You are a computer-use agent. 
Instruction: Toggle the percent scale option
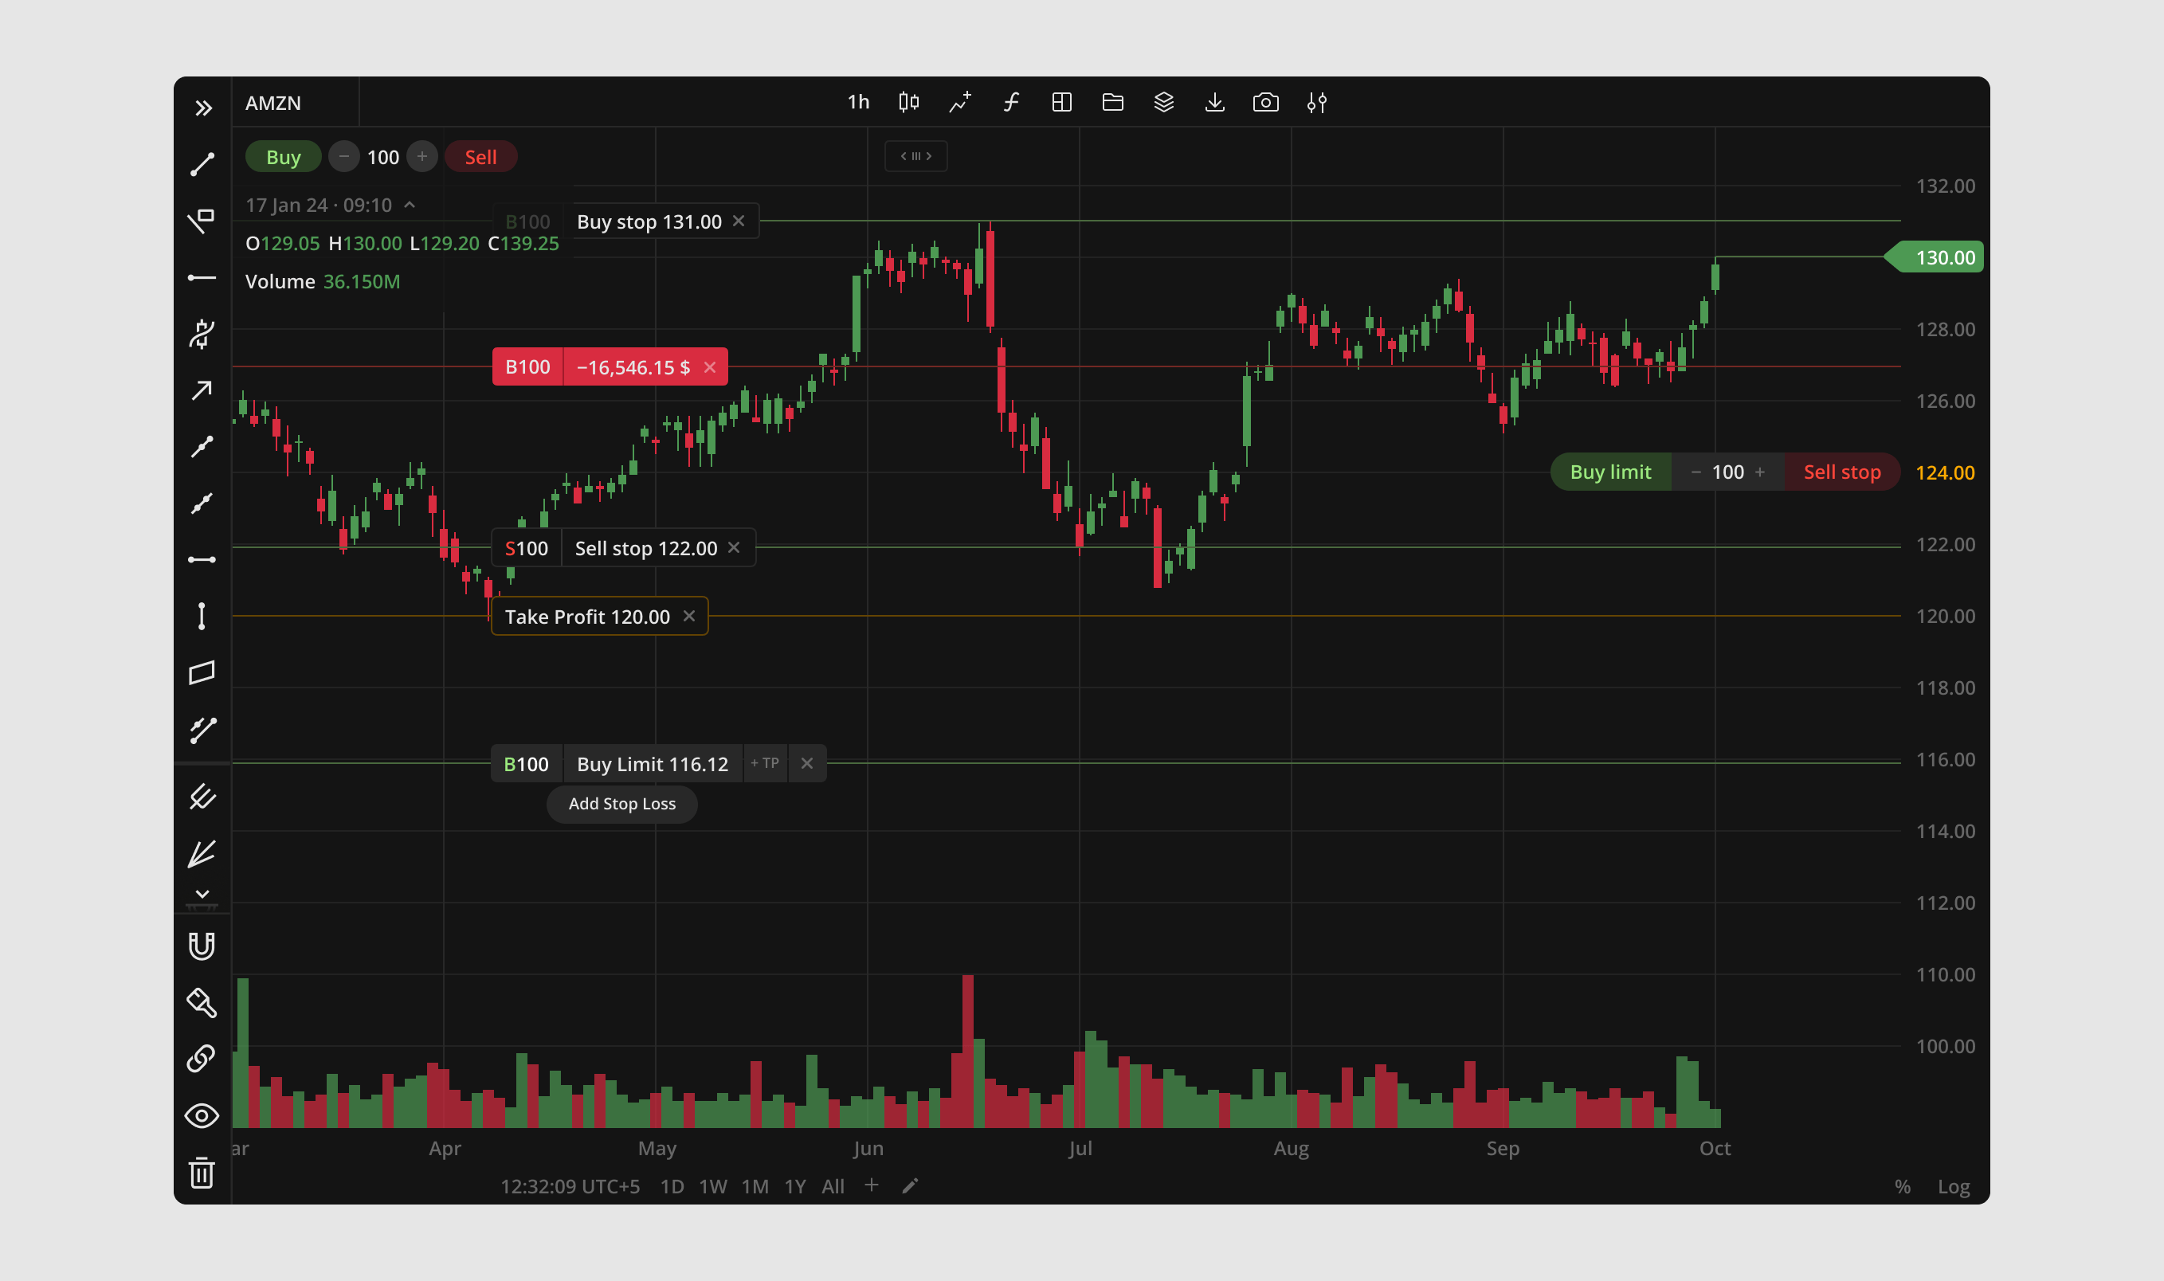1903,1186
